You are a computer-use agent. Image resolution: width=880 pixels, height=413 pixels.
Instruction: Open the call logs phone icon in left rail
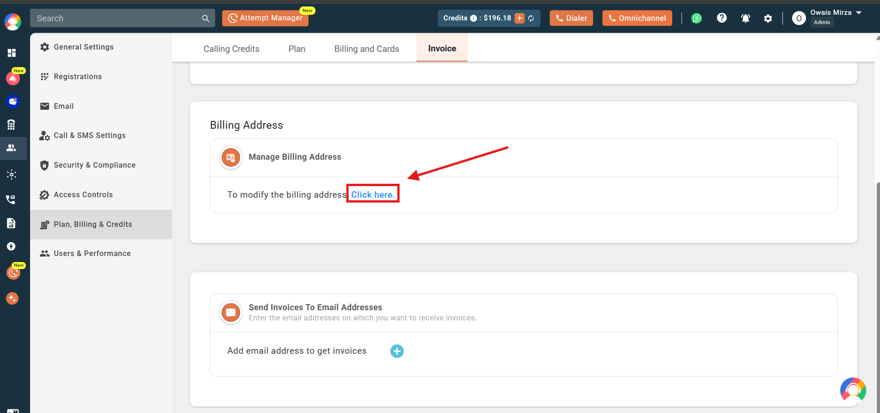pyautogui.click(x=11, y=200)
